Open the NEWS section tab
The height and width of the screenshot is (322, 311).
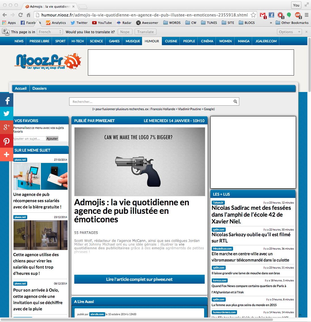(19, 41)
